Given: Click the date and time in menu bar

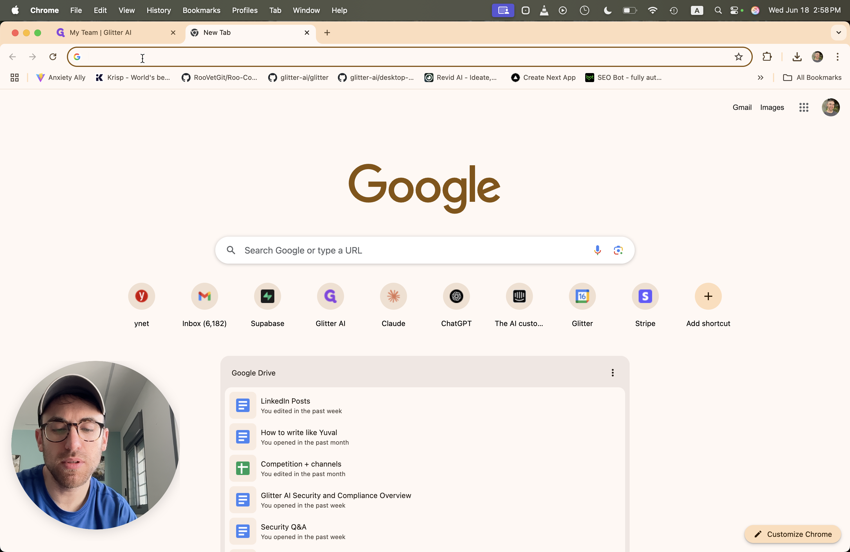Looking at the screenshot, I should click(x=804, y=10).
